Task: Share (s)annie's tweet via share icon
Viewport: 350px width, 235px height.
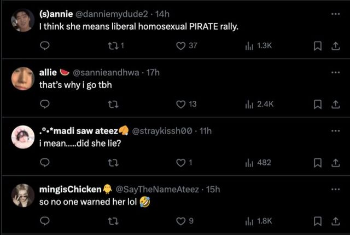Action: point(334,47)
